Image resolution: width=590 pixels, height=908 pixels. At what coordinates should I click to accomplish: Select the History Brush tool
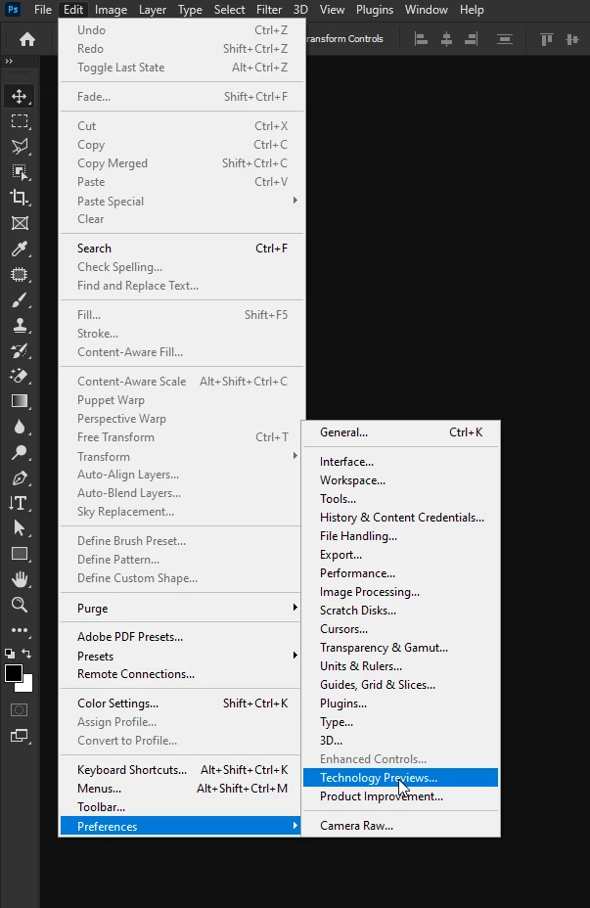pyautogui.click(x=20, y=351)
